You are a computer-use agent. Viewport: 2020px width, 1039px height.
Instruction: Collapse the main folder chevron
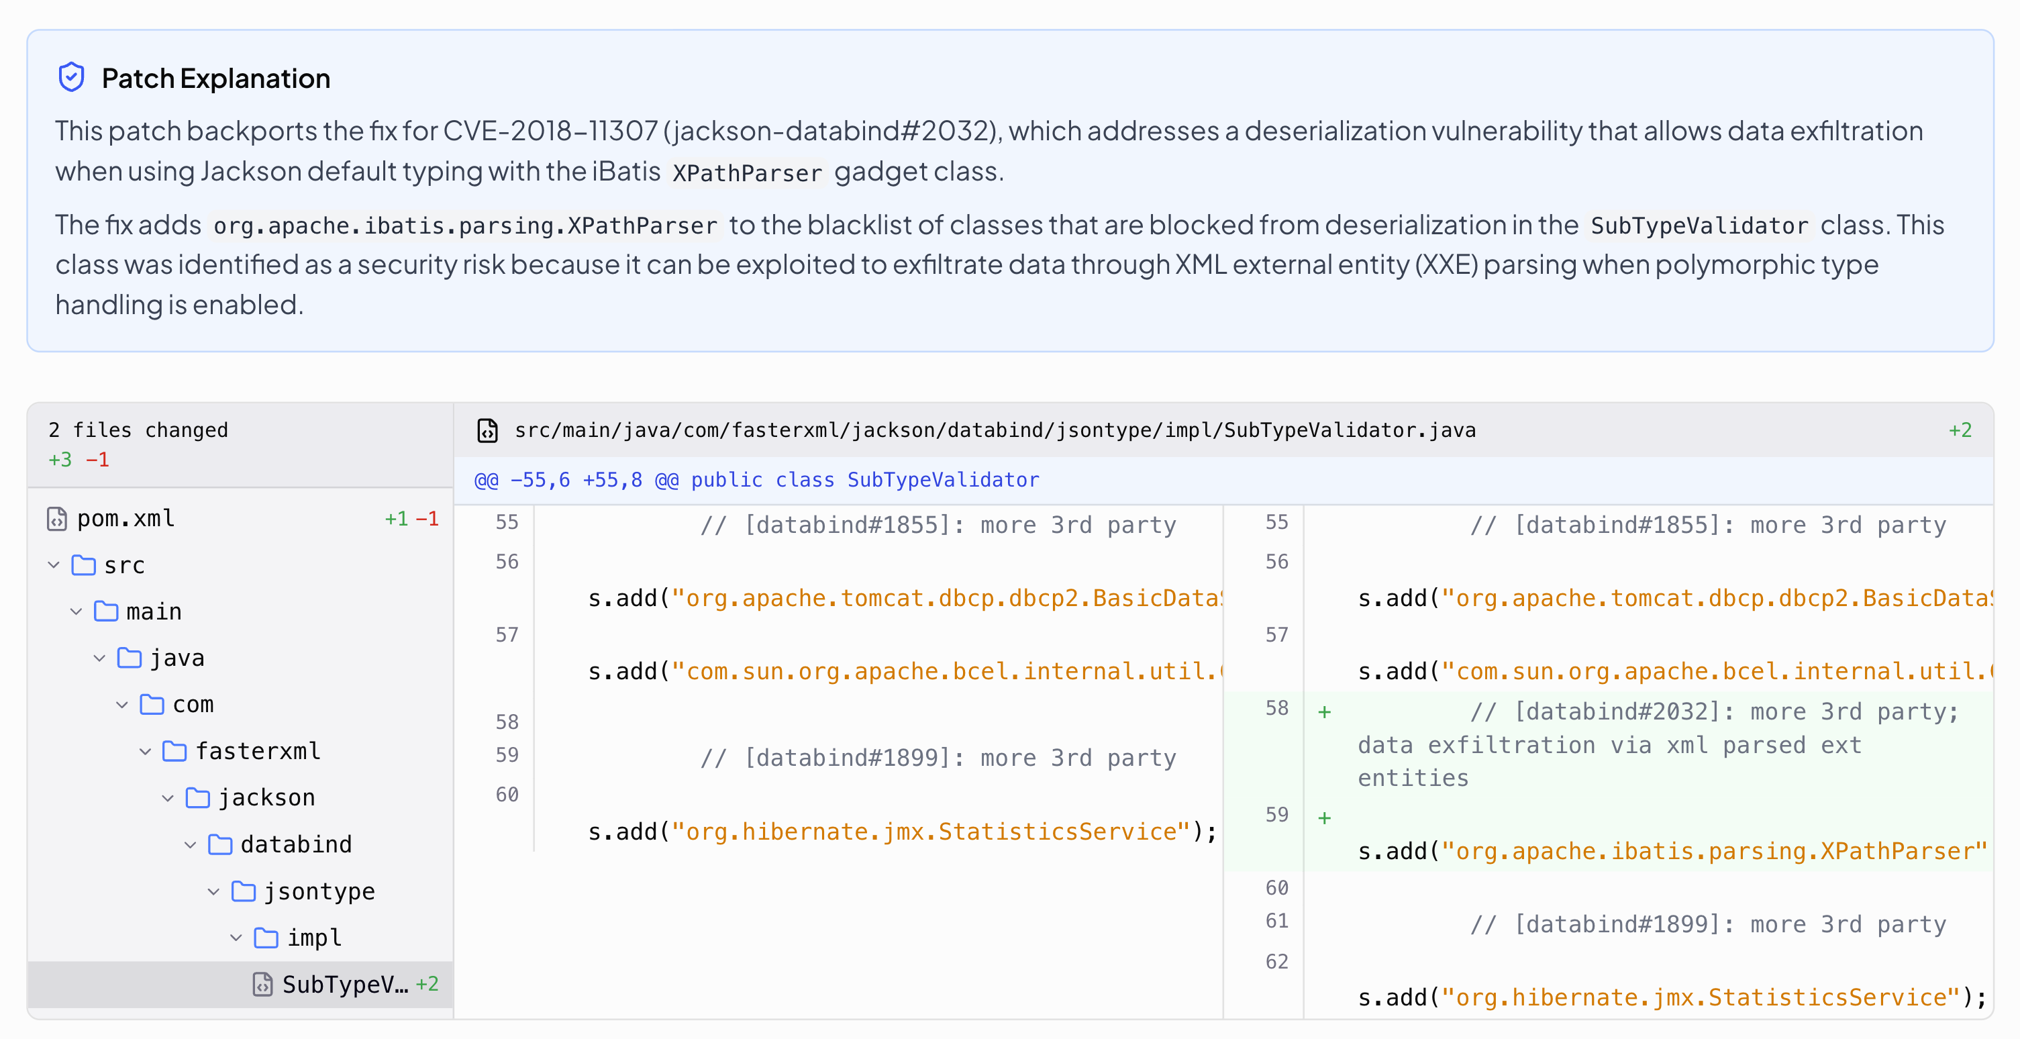[x=76, y=611]
